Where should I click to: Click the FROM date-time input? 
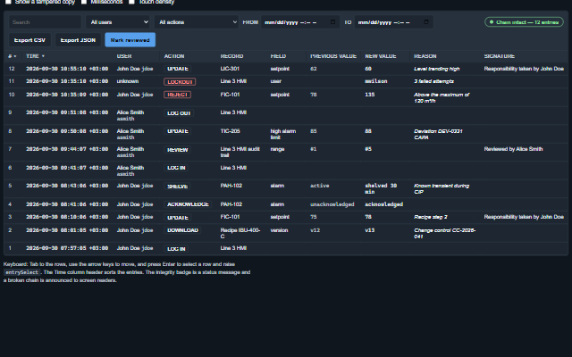click(300, 22)
